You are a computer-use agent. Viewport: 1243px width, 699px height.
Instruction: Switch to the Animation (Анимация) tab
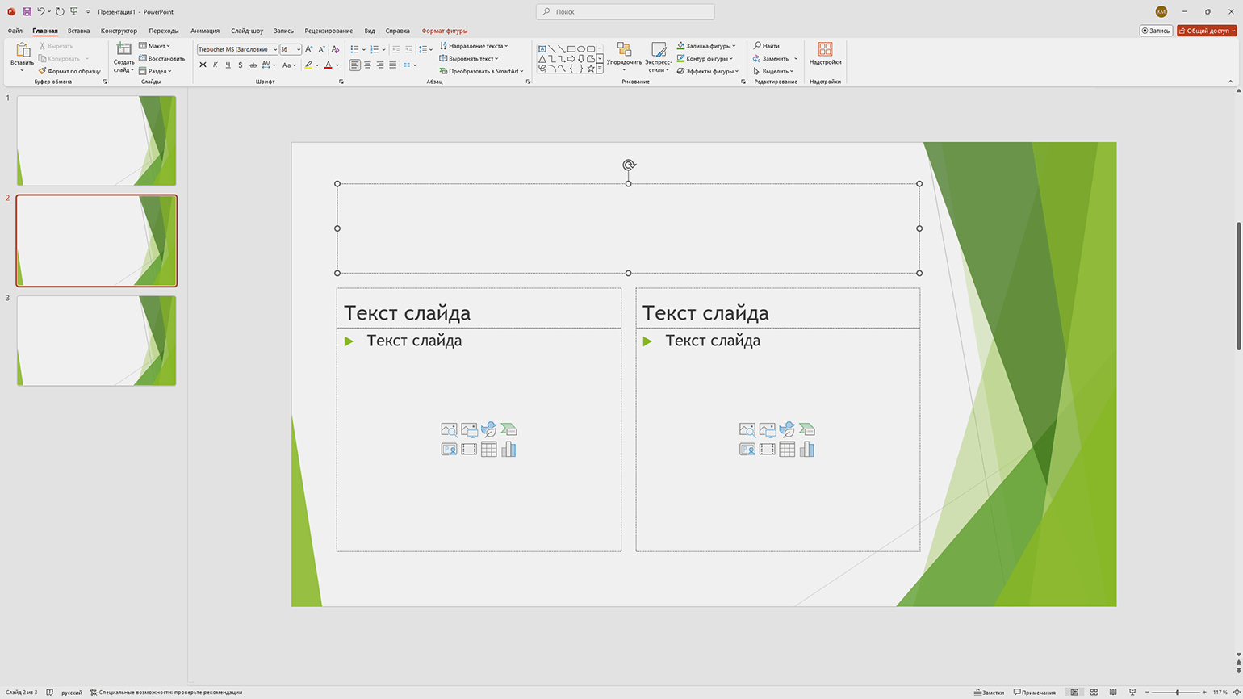[204, 31]
